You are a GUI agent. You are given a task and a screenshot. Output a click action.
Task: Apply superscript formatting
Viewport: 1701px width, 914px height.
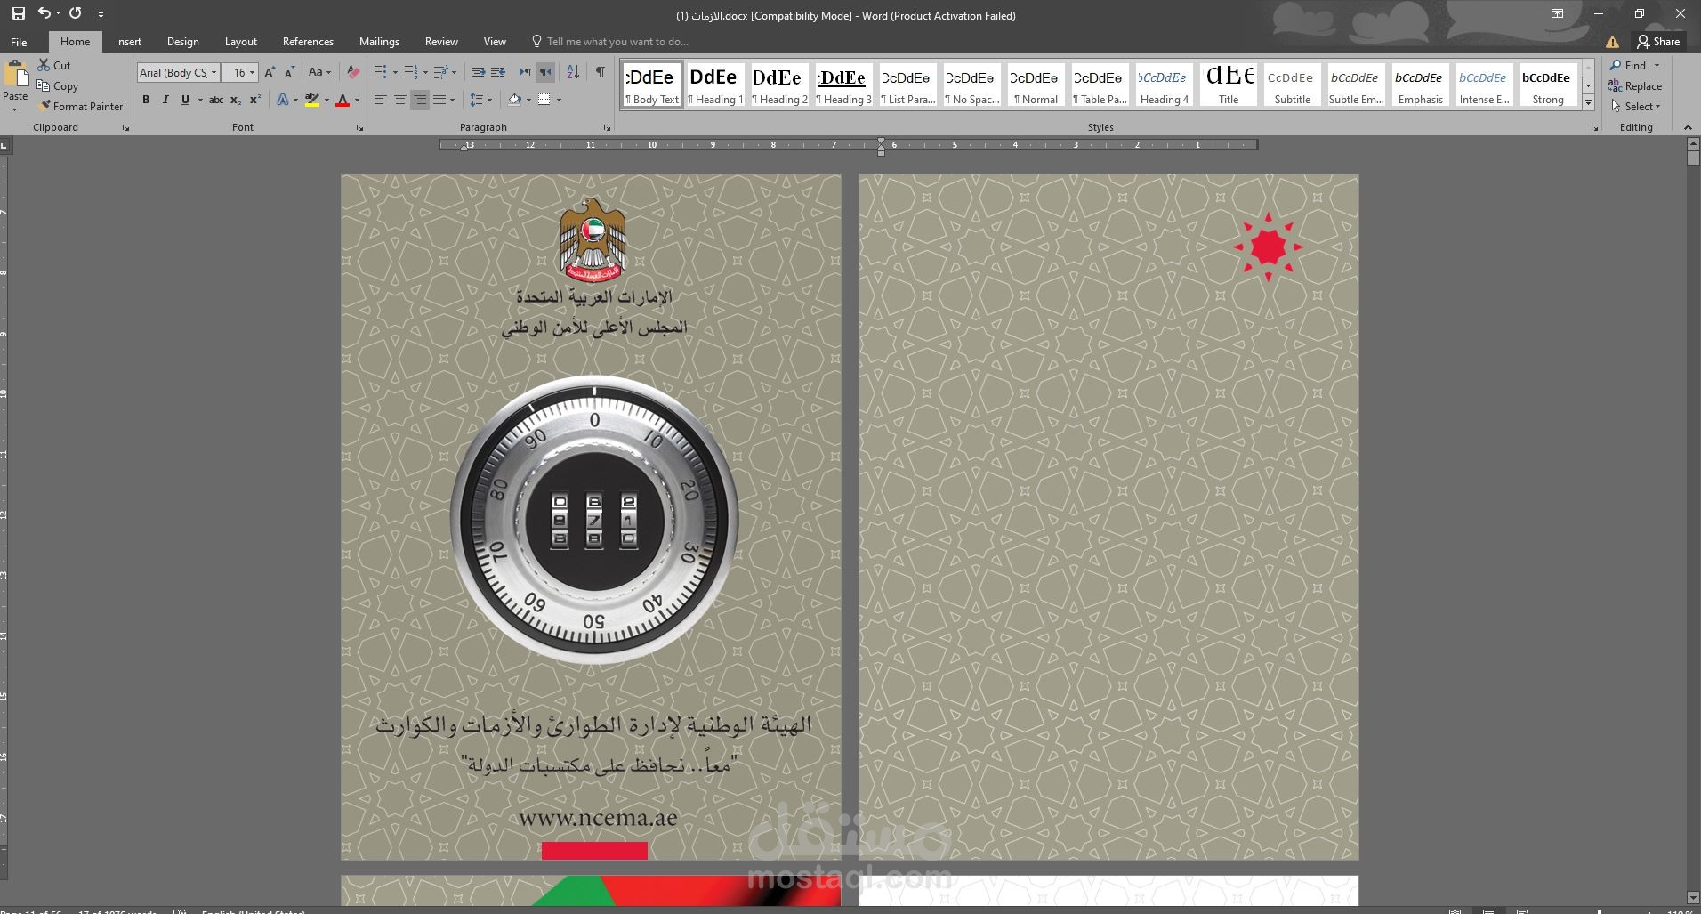click(x=255, y=100)
